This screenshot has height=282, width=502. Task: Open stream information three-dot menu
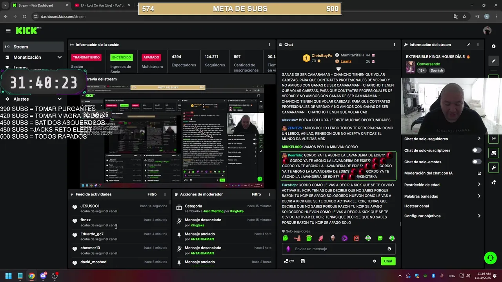point(478,45)
